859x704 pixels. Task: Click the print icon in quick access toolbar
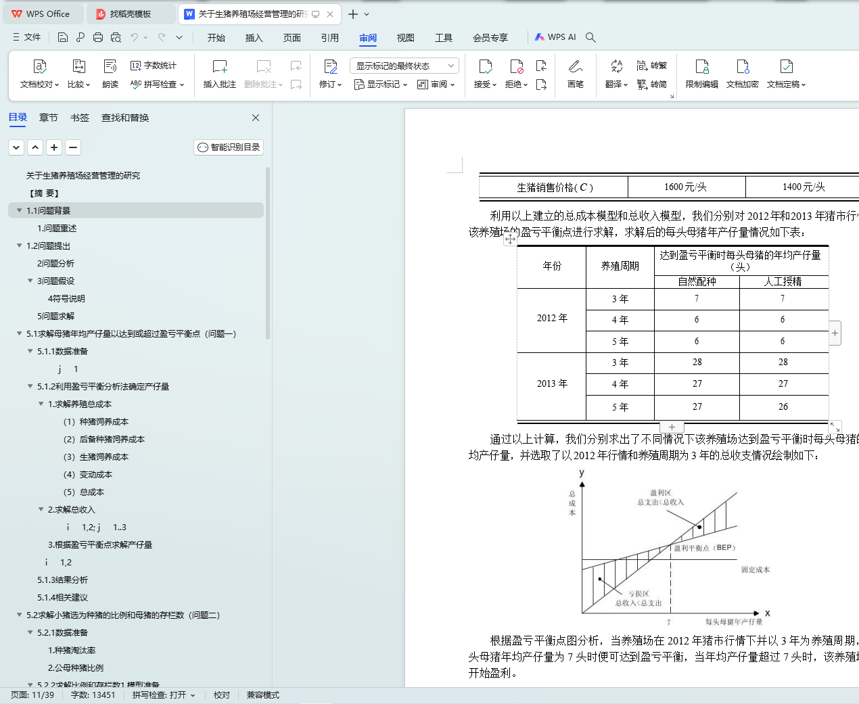point(98,37)
